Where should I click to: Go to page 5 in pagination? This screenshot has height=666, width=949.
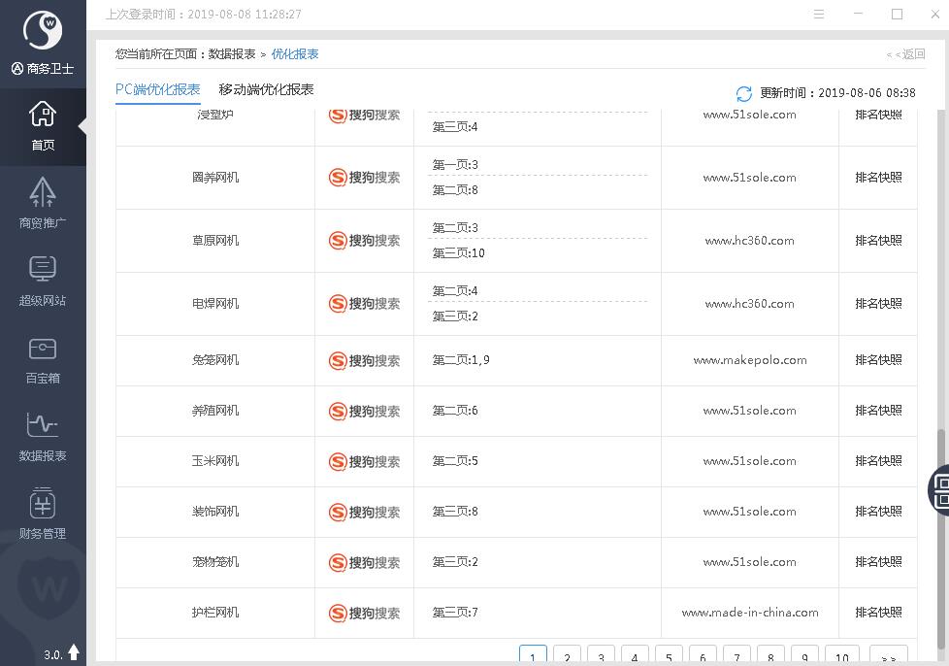click(x=669, y=656)
